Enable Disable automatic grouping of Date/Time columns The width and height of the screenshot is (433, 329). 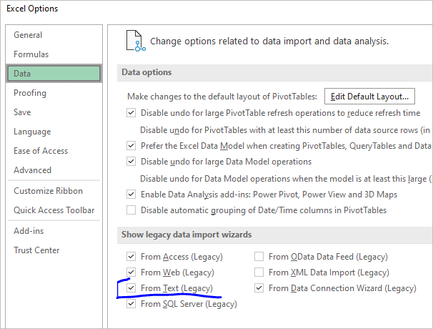[x=131, y=210]
